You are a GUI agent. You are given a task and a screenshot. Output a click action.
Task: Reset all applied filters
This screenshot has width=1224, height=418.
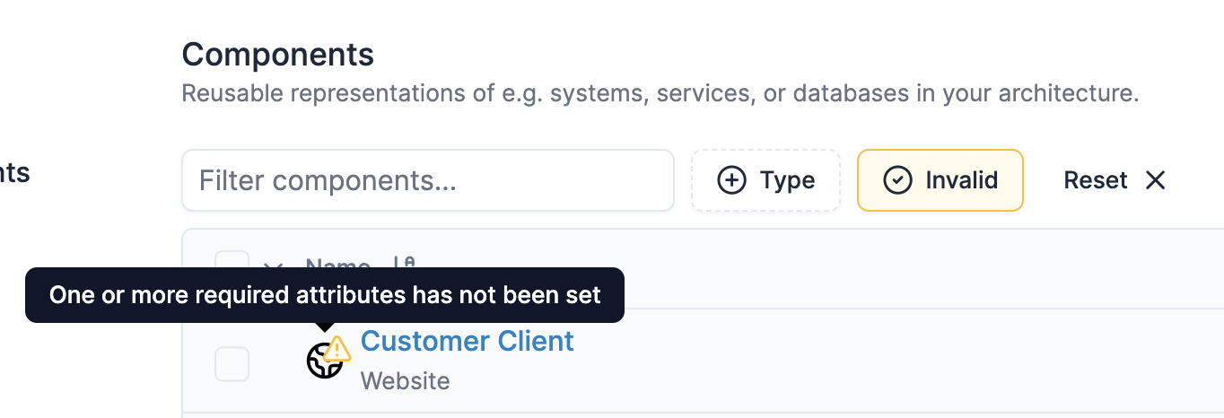click(x=1115, y=180)
